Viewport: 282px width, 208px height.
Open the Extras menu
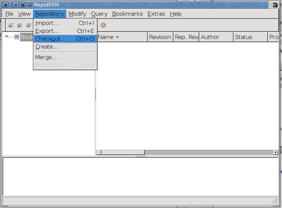156,14
